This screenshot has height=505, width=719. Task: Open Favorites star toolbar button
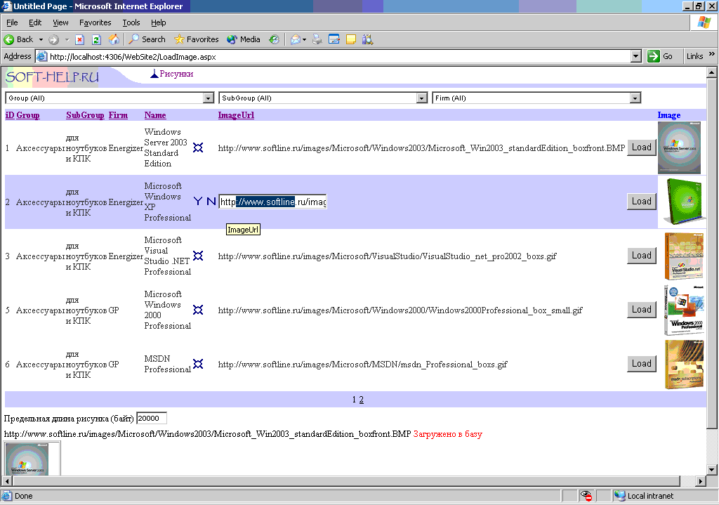coord(197,39)
